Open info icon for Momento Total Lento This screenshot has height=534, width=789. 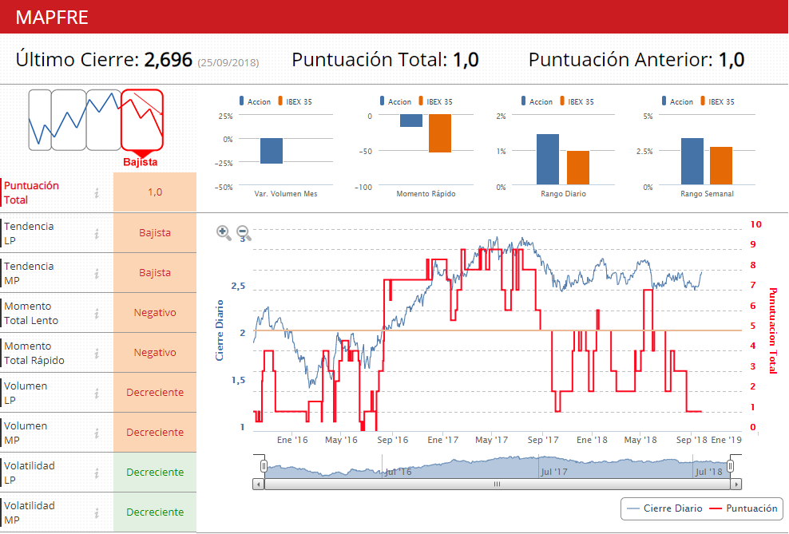pos(97,313)
